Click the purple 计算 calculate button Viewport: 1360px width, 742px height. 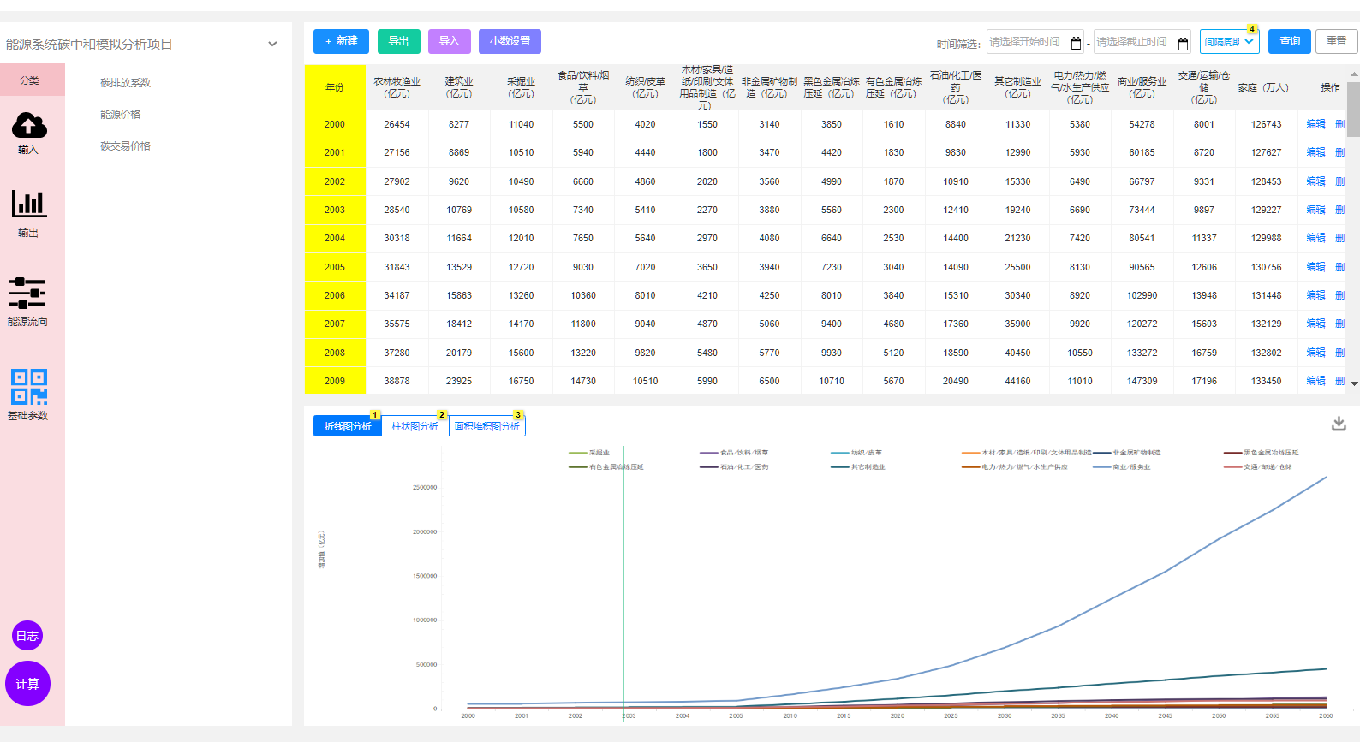(x=27, y=684)
